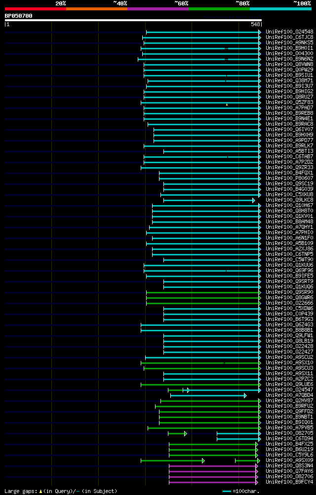Click label UniRef100_Q10H67
This screenshot has height=495, width=316.
coord(289,205)
